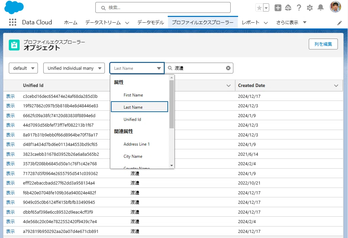Choose City Name related attribute
Viewport: 348px width, 238px height.
(139, 156)
